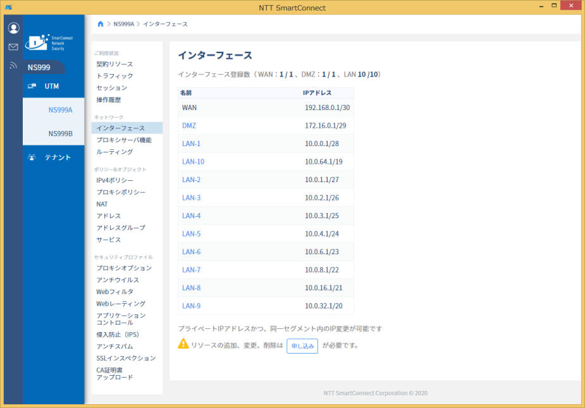The height and width of the screenshot is (408, 585).
Task: Click the 名前 column header
Action: tap(186, 93)
